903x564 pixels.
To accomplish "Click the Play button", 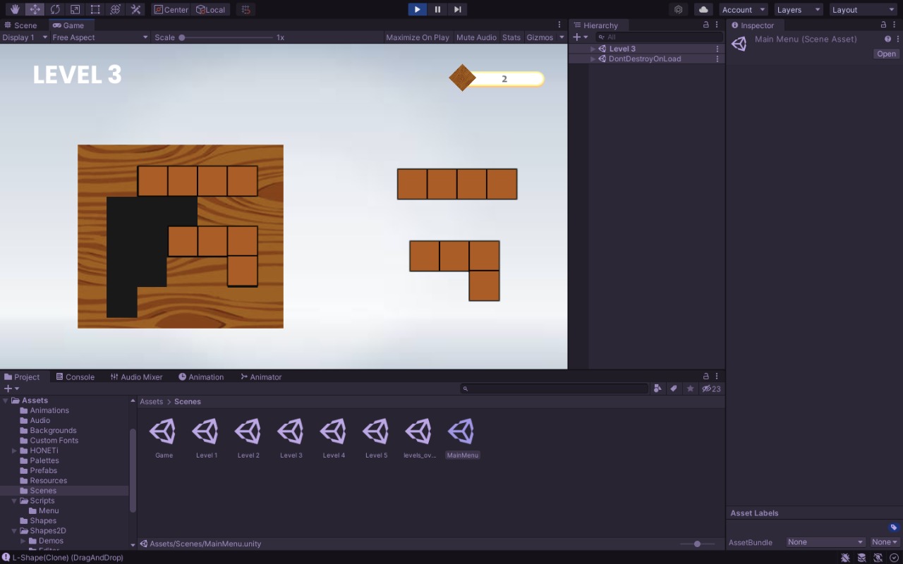I will pos(418,9).
